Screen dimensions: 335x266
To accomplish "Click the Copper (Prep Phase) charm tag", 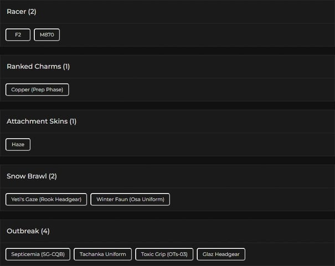I will pos(37,90).
